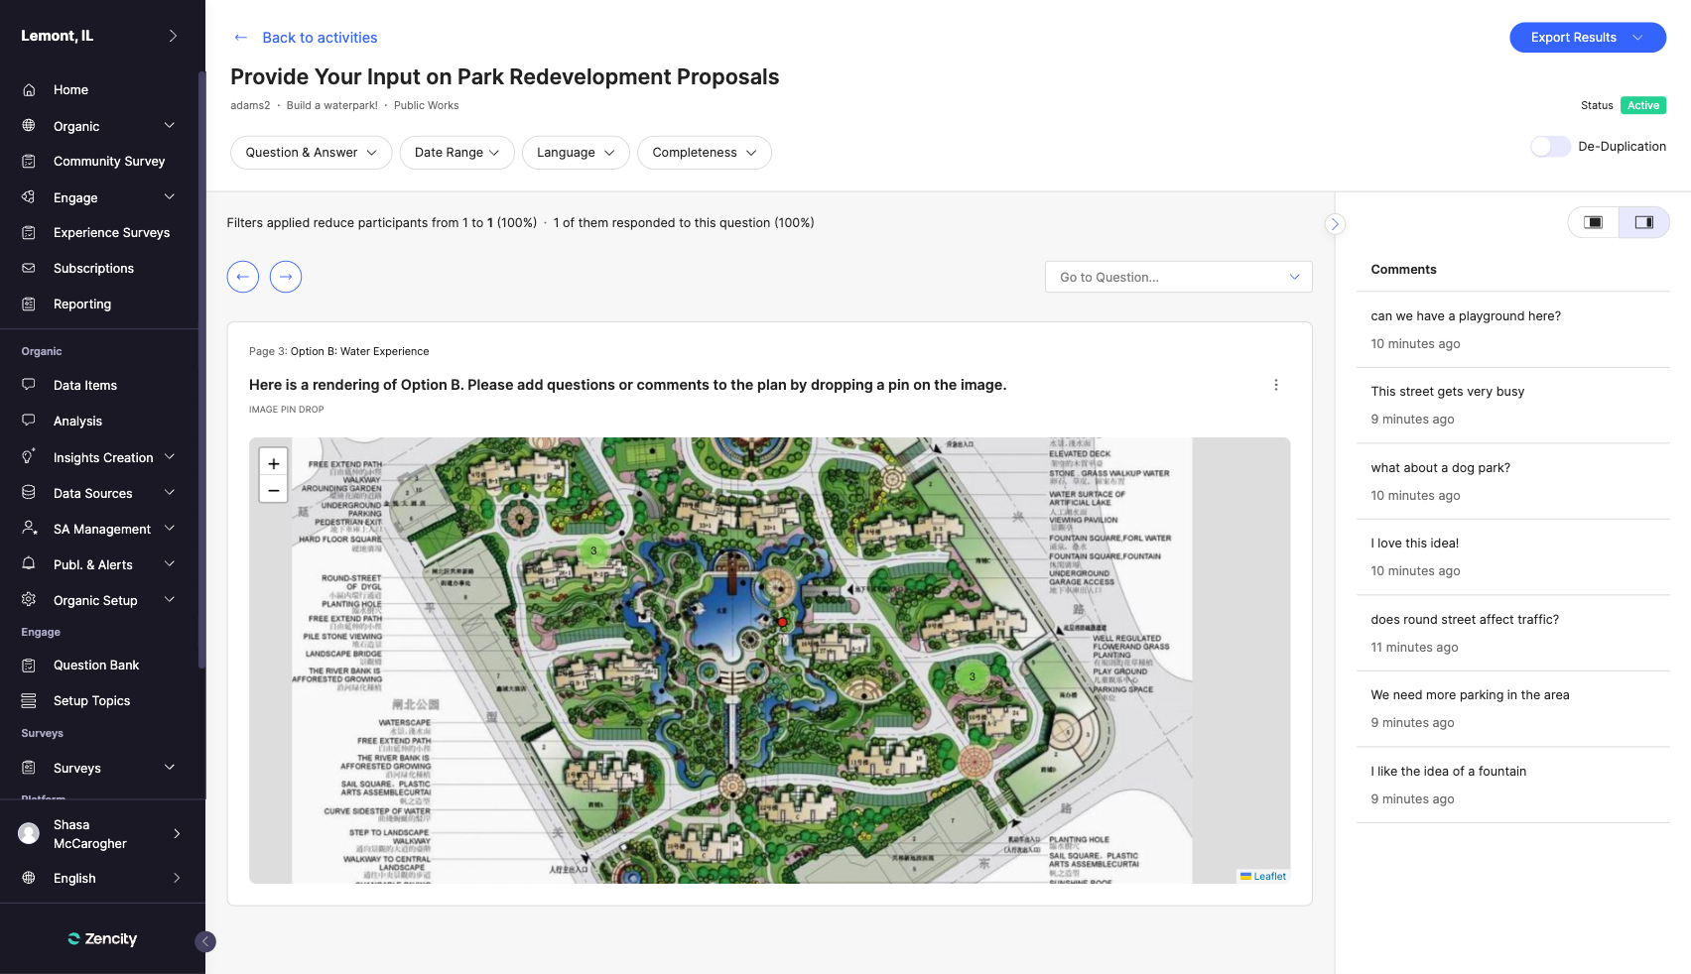The image size is (1691, 974).
Task: Toggle the De-Duplication switch
Action: click(1549, 147)
